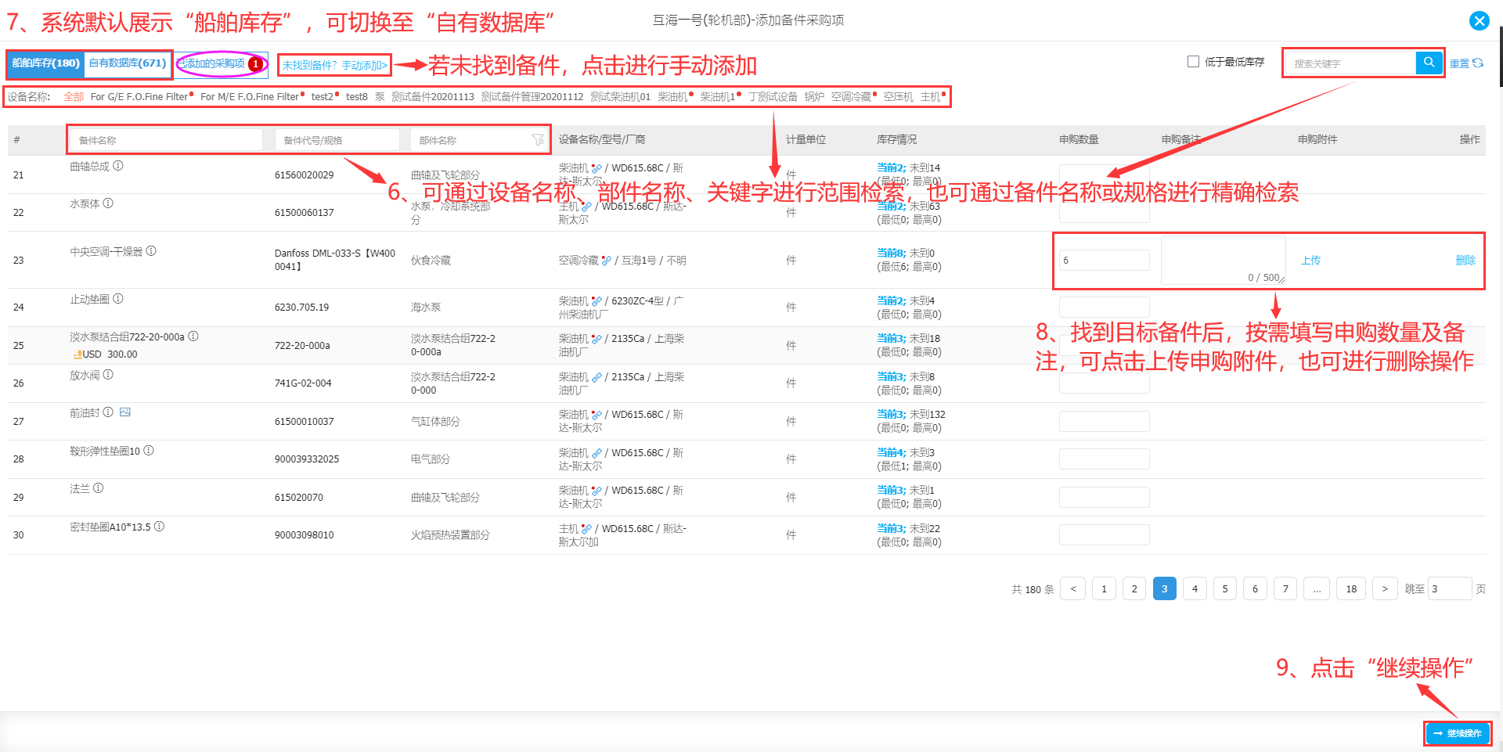Click the pagination ellipsis button
The image size is (1503, 752).
[x=1317, y=588]
